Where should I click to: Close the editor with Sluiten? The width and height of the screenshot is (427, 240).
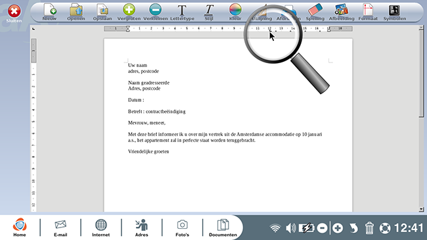tap(14, 14)
